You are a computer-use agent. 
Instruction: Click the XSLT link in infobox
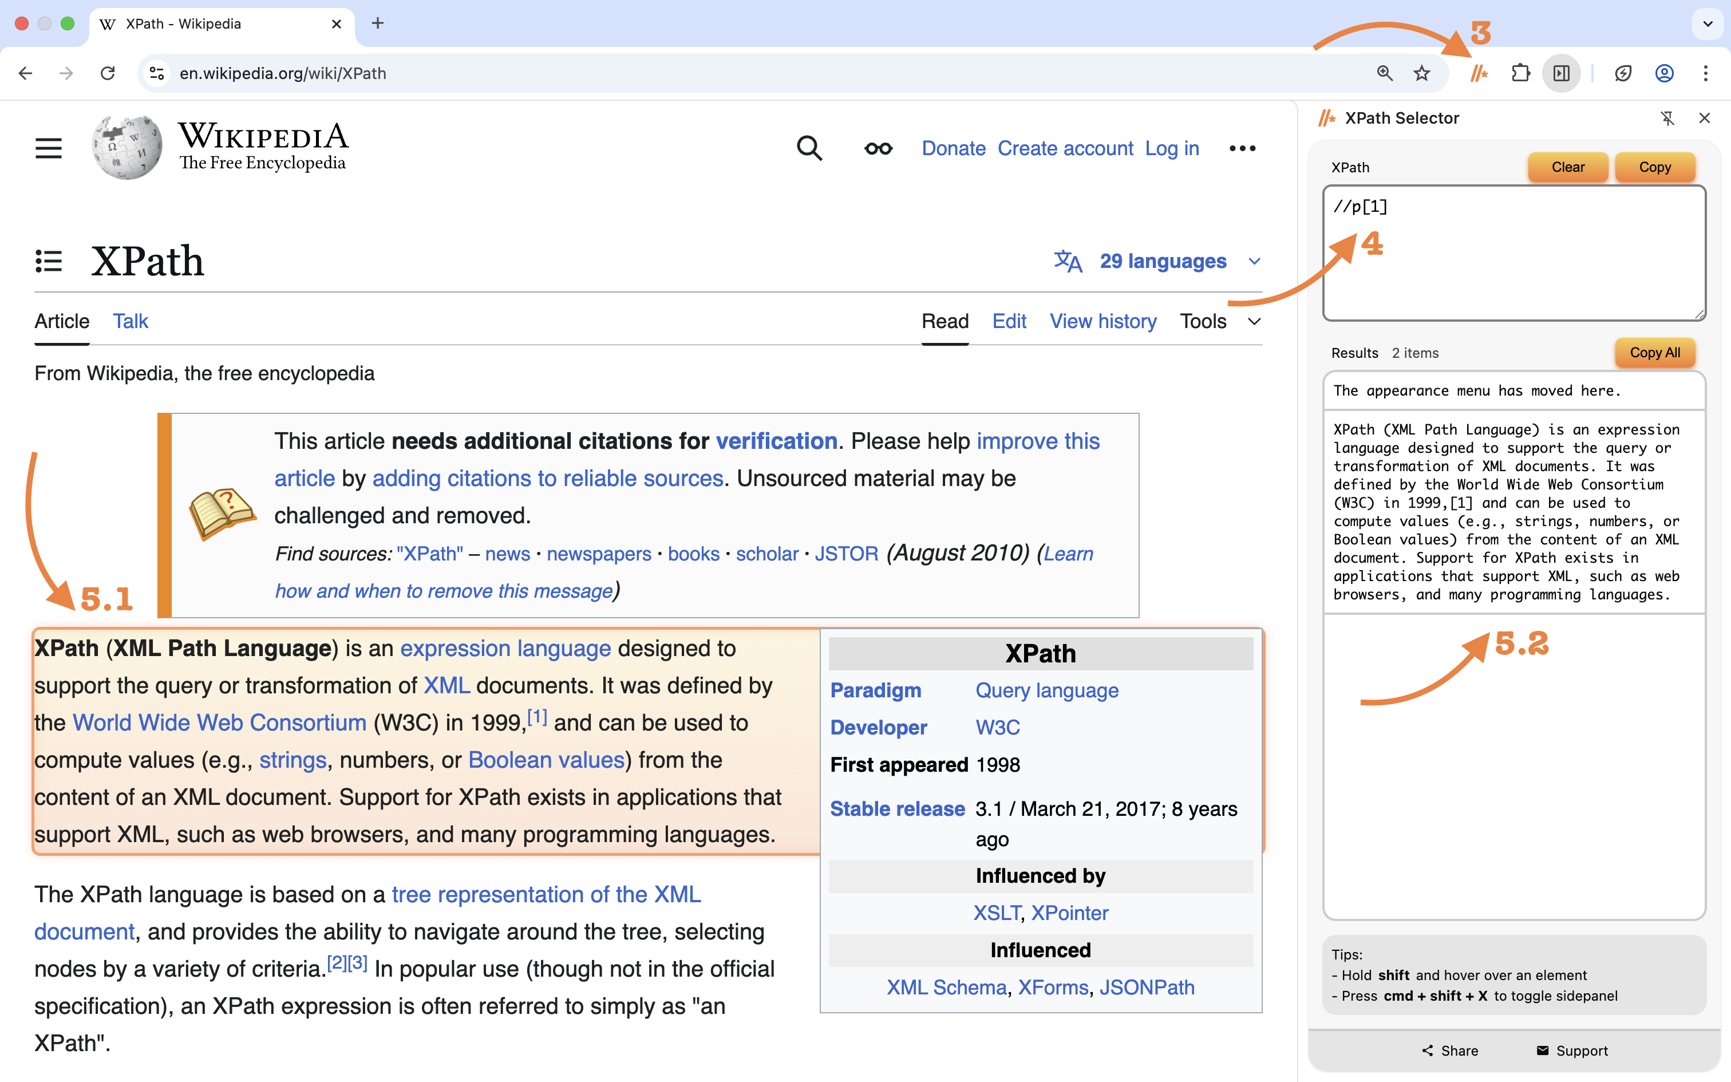(997, 913)
